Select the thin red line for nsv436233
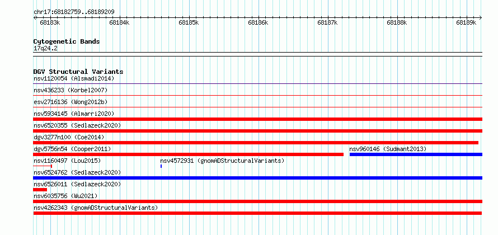 coord(257,96)
